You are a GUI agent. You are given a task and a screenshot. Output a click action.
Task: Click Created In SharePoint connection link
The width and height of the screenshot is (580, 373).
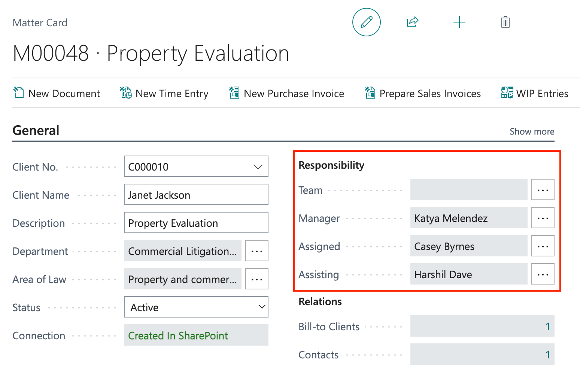(178, 336)
